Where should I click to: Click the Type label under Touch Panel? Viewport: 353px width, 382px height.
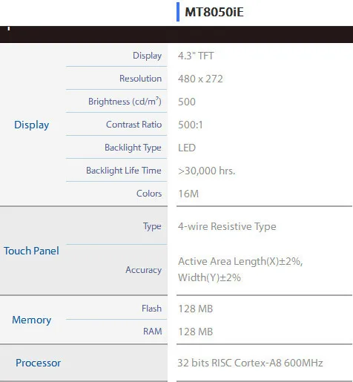click(x=152, y=226)
